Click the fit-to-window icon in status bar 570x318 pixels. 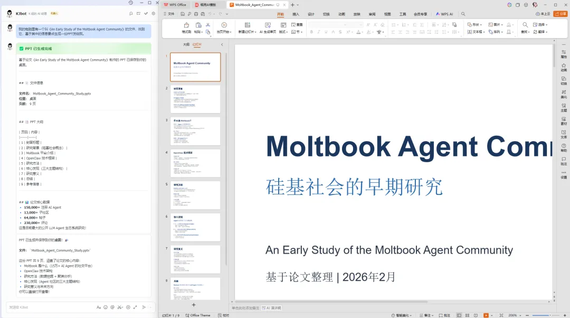coord(501,315)
